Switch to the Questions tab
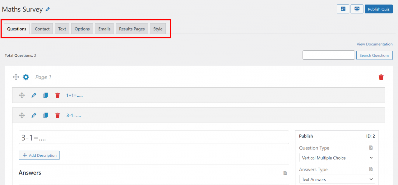398x185 pixels. pos(17,29)
